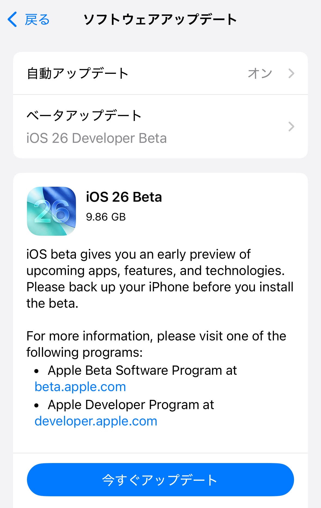321x508 pixels.
Task: Click the ソフトウェアアップデート page title
Action: [160, 20]
